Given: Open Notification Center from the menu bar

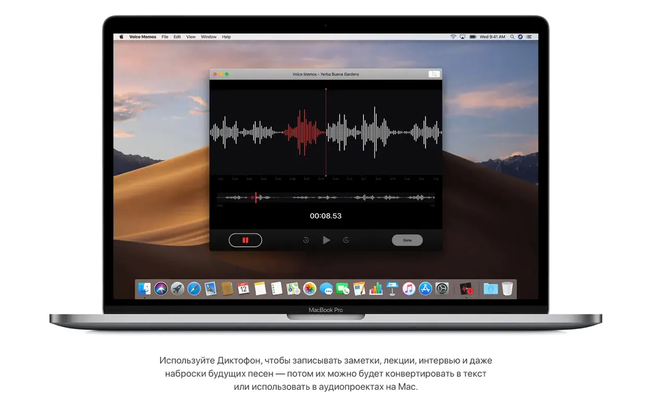Looking at the screenshot, I should pos(530,37).
